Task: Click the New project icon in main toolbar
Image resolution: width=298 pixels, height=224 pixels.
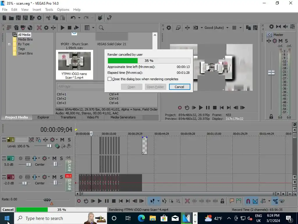Action: (x=4, y=18)
